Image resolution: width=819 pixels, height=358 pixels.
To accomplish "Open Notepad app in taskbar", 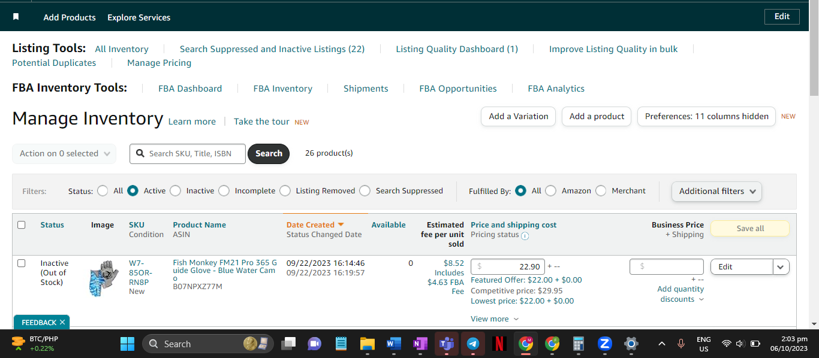I will pyautogui.click(x=341, y=344).
